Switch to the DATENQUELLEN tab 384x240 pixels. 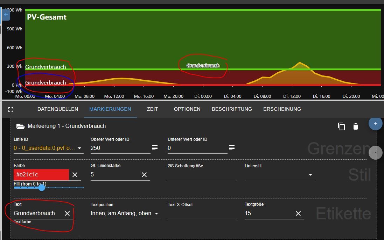pyautogui.click(x=58, y=109)
